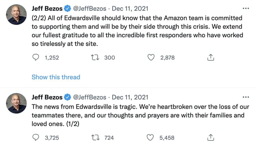Open the Dec 11, 2021 timestamp on top tweet
This screenshot has height=153, width=256.
130,9
